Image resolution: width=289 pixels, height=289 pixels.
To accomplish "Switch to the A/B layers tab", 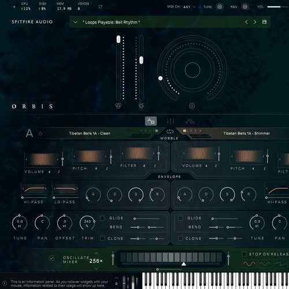I will coord(151,121).
